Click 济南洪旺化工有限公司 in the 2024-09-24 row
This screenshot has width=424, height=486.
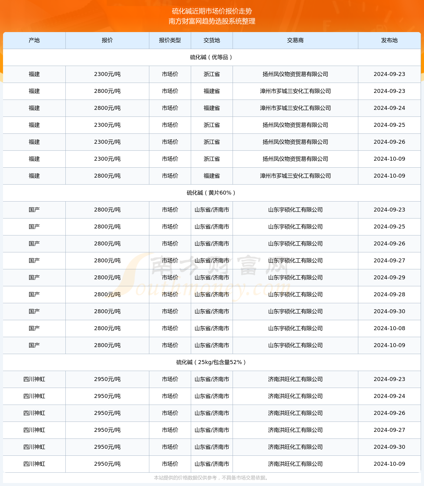295,396
